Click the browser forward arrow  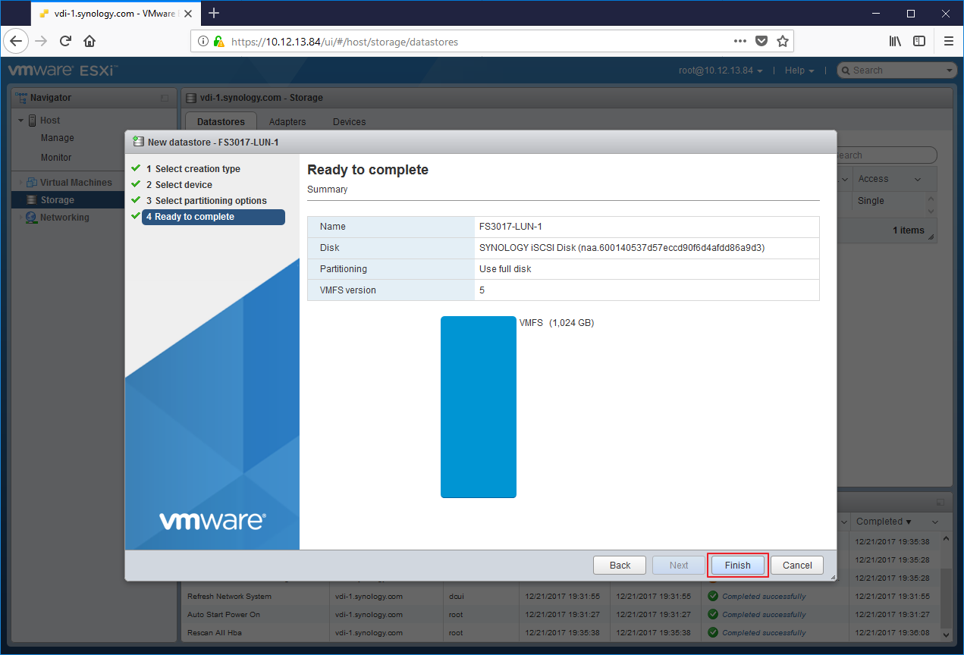point(41,41)
